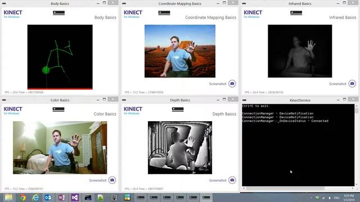The image size is (360, 202).
Task: Maximize the Body Basics window
Action: tap(105, 3)
